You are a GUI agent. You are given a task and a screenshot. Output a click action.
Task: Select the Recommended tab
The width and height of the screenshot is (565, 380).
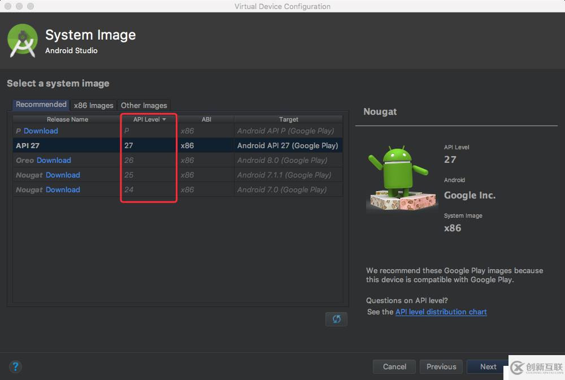coord(40,105)
